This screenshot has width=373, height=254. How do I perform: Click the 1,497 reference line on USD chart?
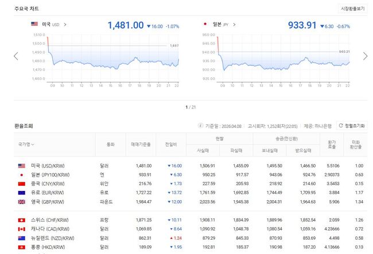point(175,45)
